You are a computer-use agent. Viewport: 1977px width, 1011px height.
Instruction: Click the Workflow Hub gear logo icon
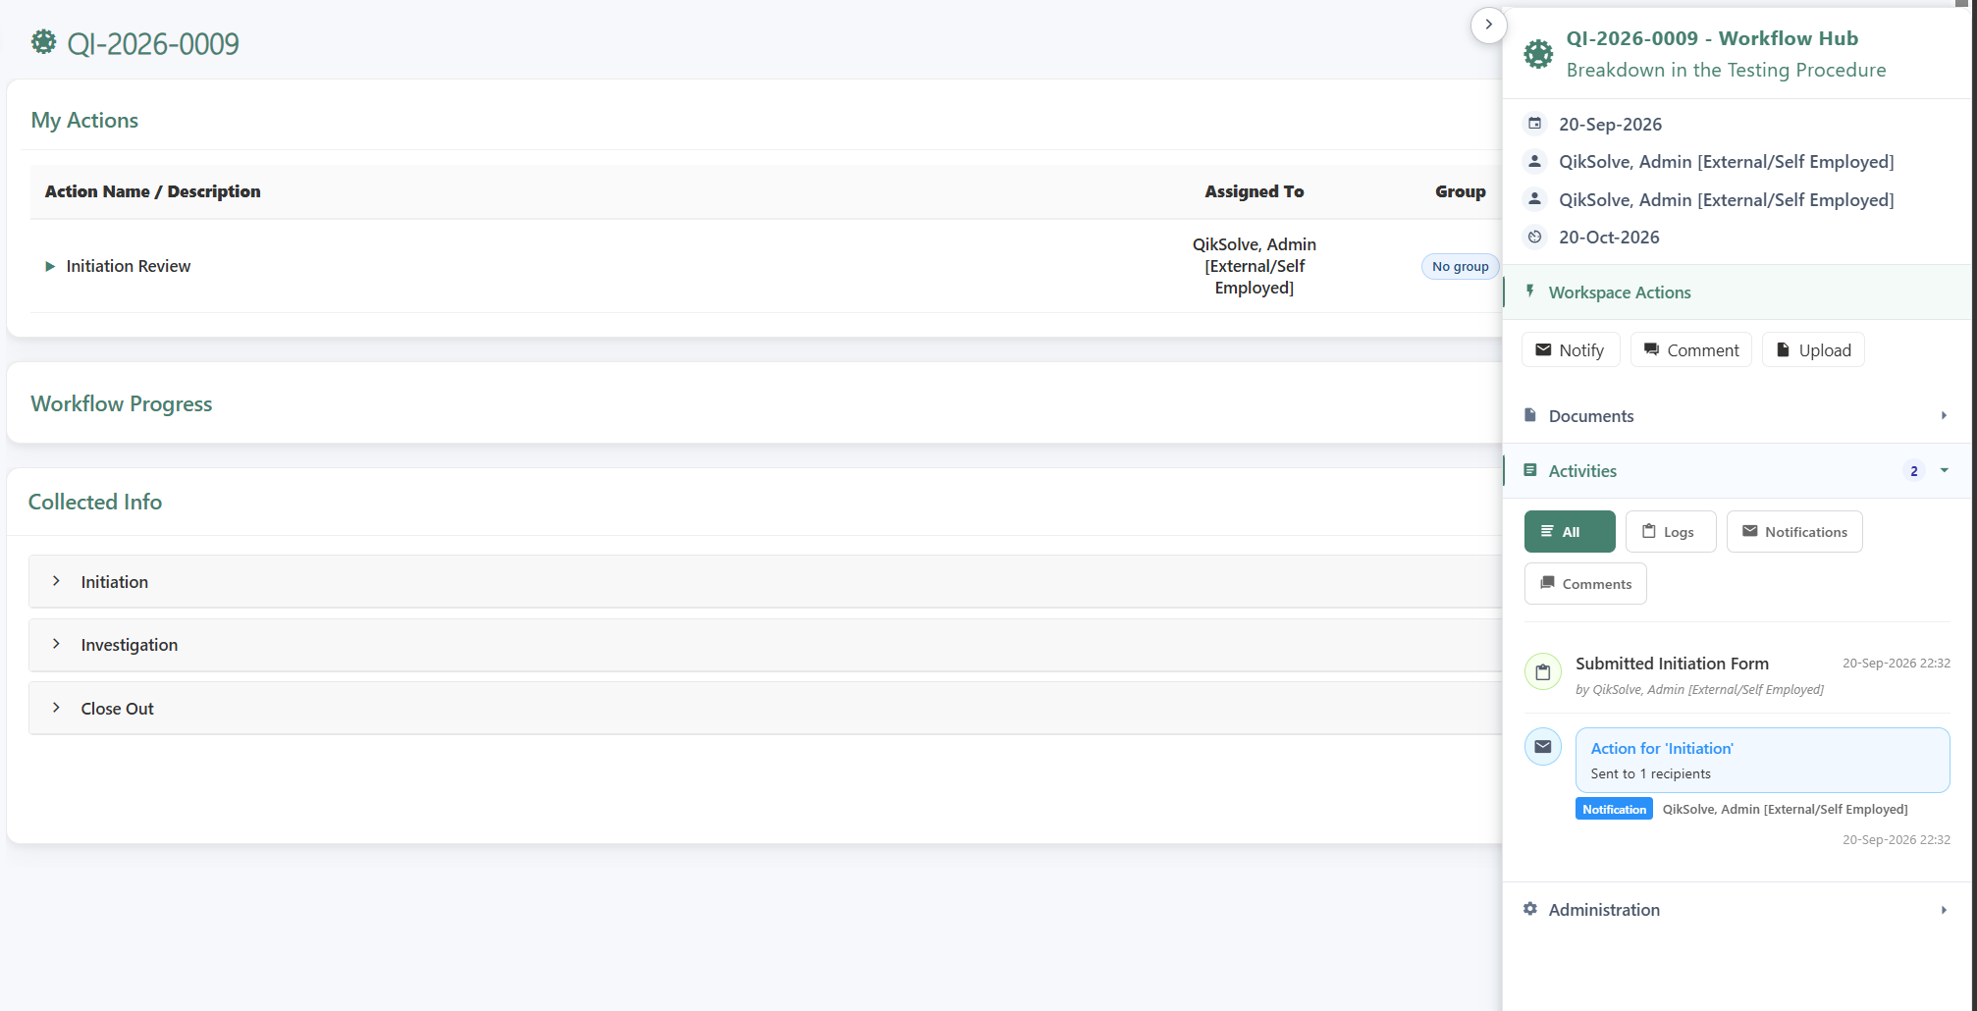click(x=1538, y=54)
